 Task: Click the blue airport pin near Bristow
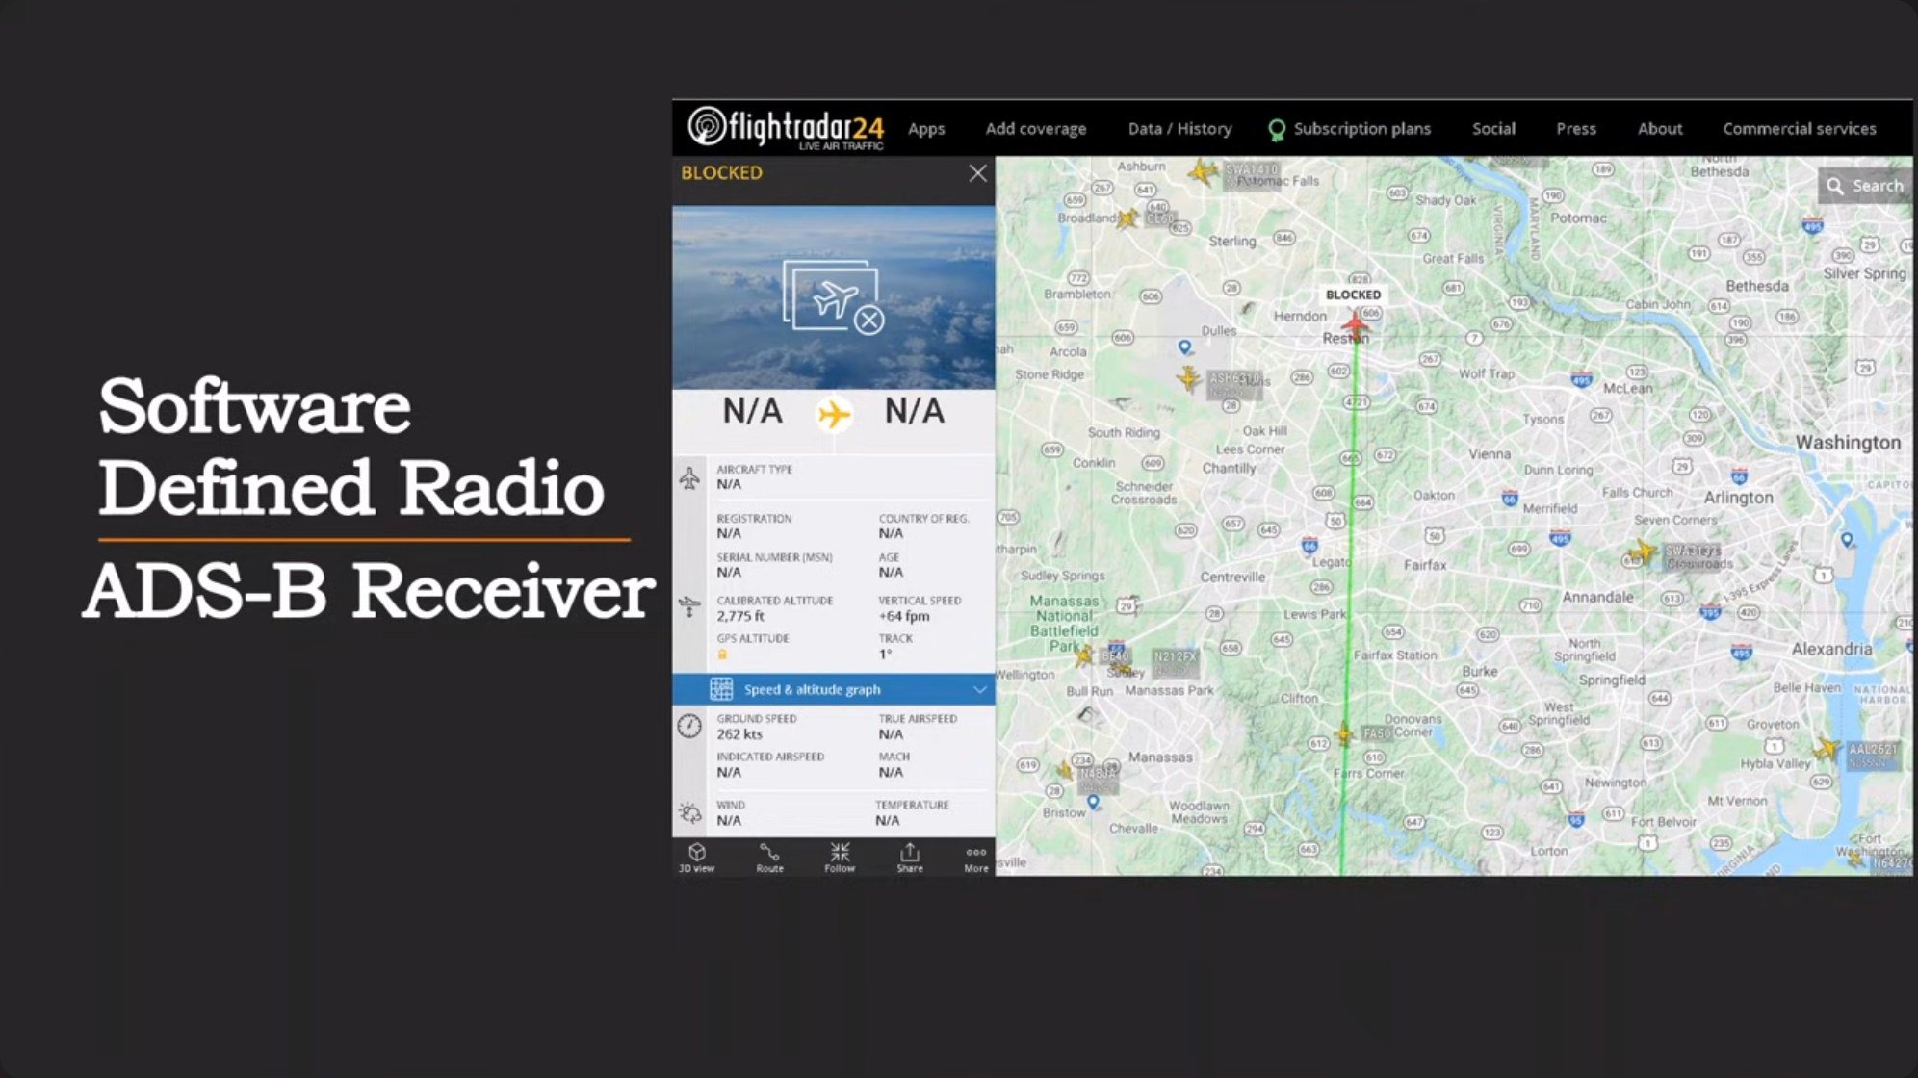click(1093, 802)
